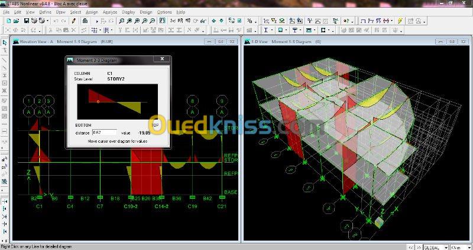Open the KN-m units dropdown
The width and height of the screenshot is (473, 250).
click(468, 247)
